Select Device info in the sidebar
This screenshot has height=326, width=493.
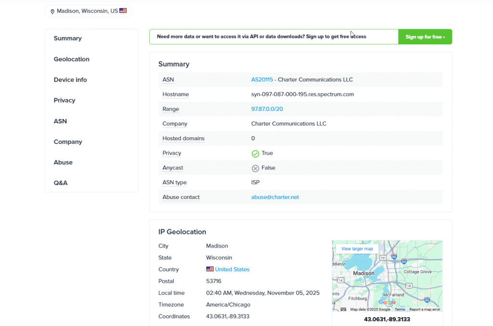[70, 80]
